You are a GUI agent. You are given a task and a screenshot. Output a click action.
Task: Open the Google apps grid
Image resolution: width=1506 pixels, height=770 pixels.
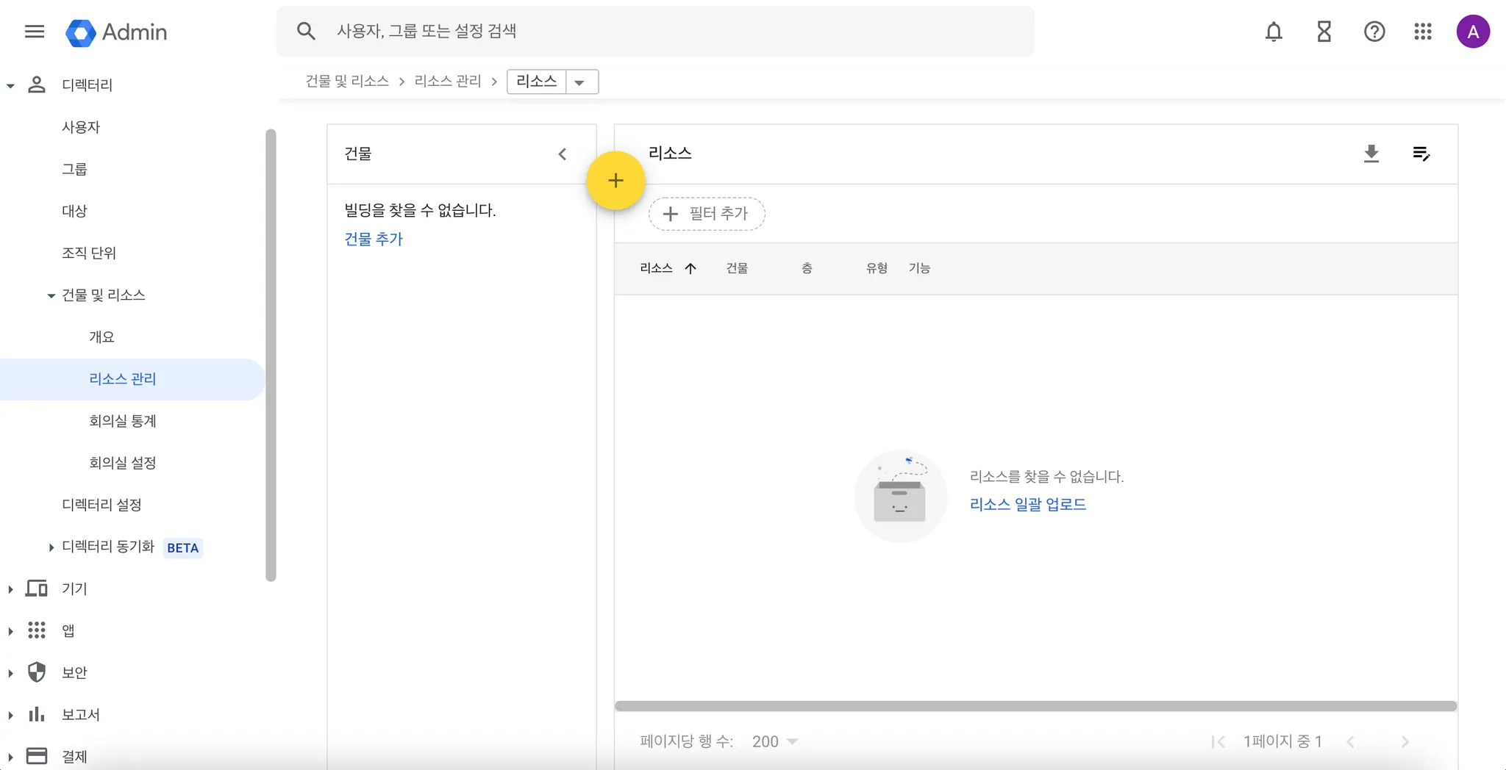click(1423, 32)
